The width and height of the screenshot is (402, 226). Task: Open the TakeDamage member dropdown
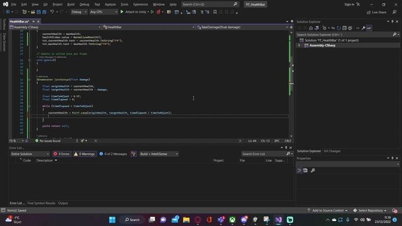[x=242, y=27]
